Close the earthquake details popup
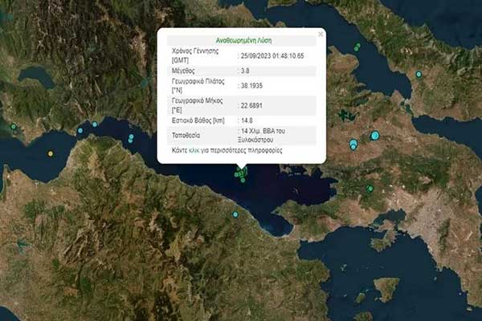482x321 pixels. pos(321,35)
